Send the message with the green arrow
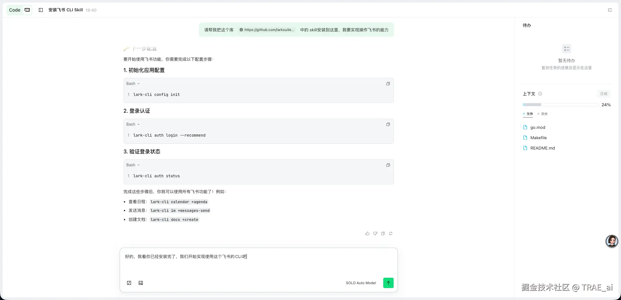Viewport: 621px width, 300px height. click(x=388, y=283)
